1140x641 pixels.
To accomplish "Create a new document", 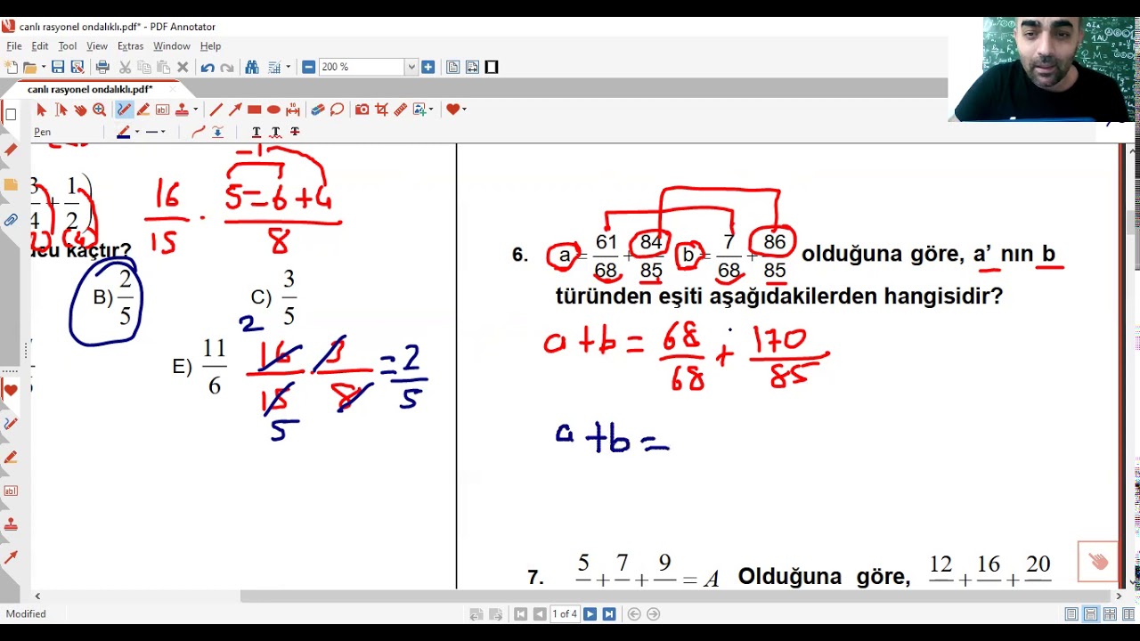I will pos(11,67).
